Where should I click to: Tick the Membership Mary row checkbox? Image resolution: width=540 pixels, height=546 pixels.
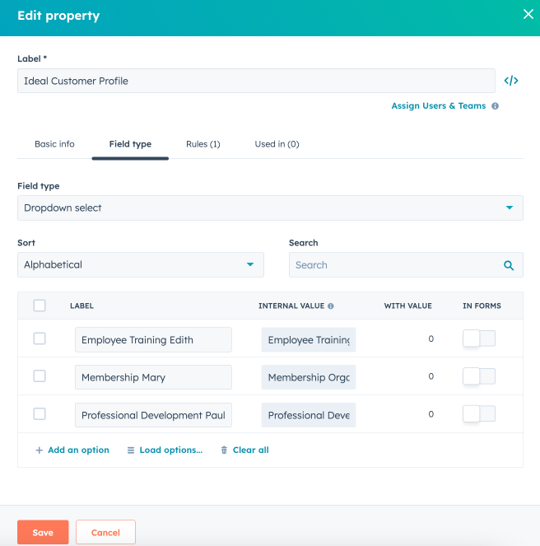click(40, 376)
